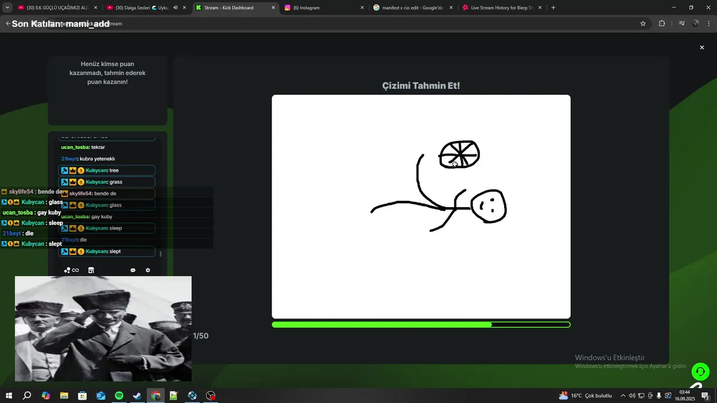717x403 pixels.
Task: Open the chat store icon
Action: (x=91, y=270)
